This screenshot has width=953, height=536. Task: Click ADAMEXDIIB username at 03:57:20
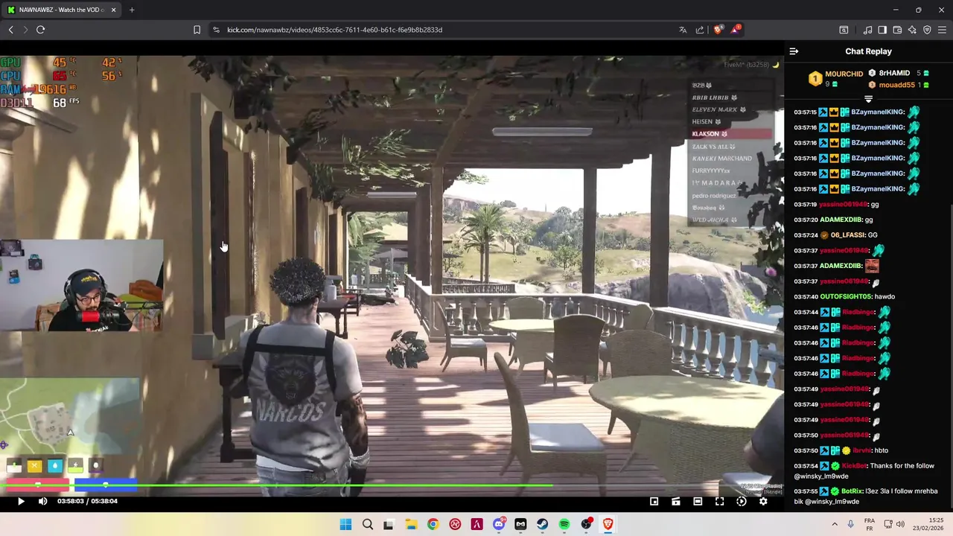coord(841,220)
